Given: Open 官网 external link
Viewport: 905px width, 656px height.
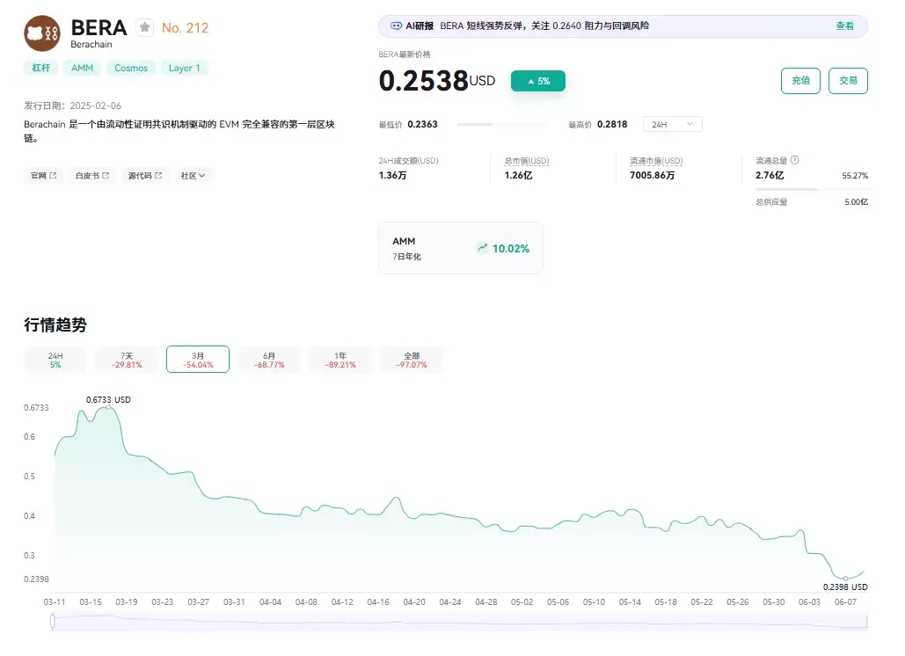Looking at the screenshot, I should [43, 175].
